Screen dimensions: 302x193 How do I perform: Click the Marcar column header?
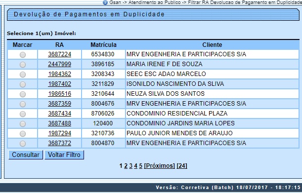(x=22, y=45)
